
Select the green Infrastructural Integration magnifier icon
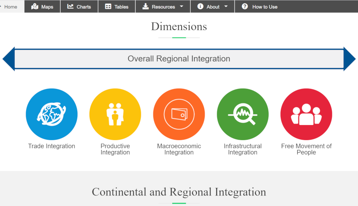point(243,114)
